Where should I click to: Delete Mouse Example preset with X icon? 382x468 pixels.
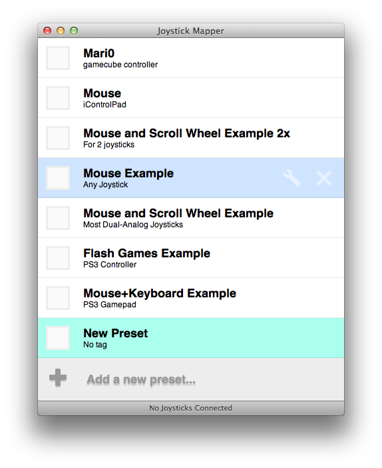[x=324, y=178]
